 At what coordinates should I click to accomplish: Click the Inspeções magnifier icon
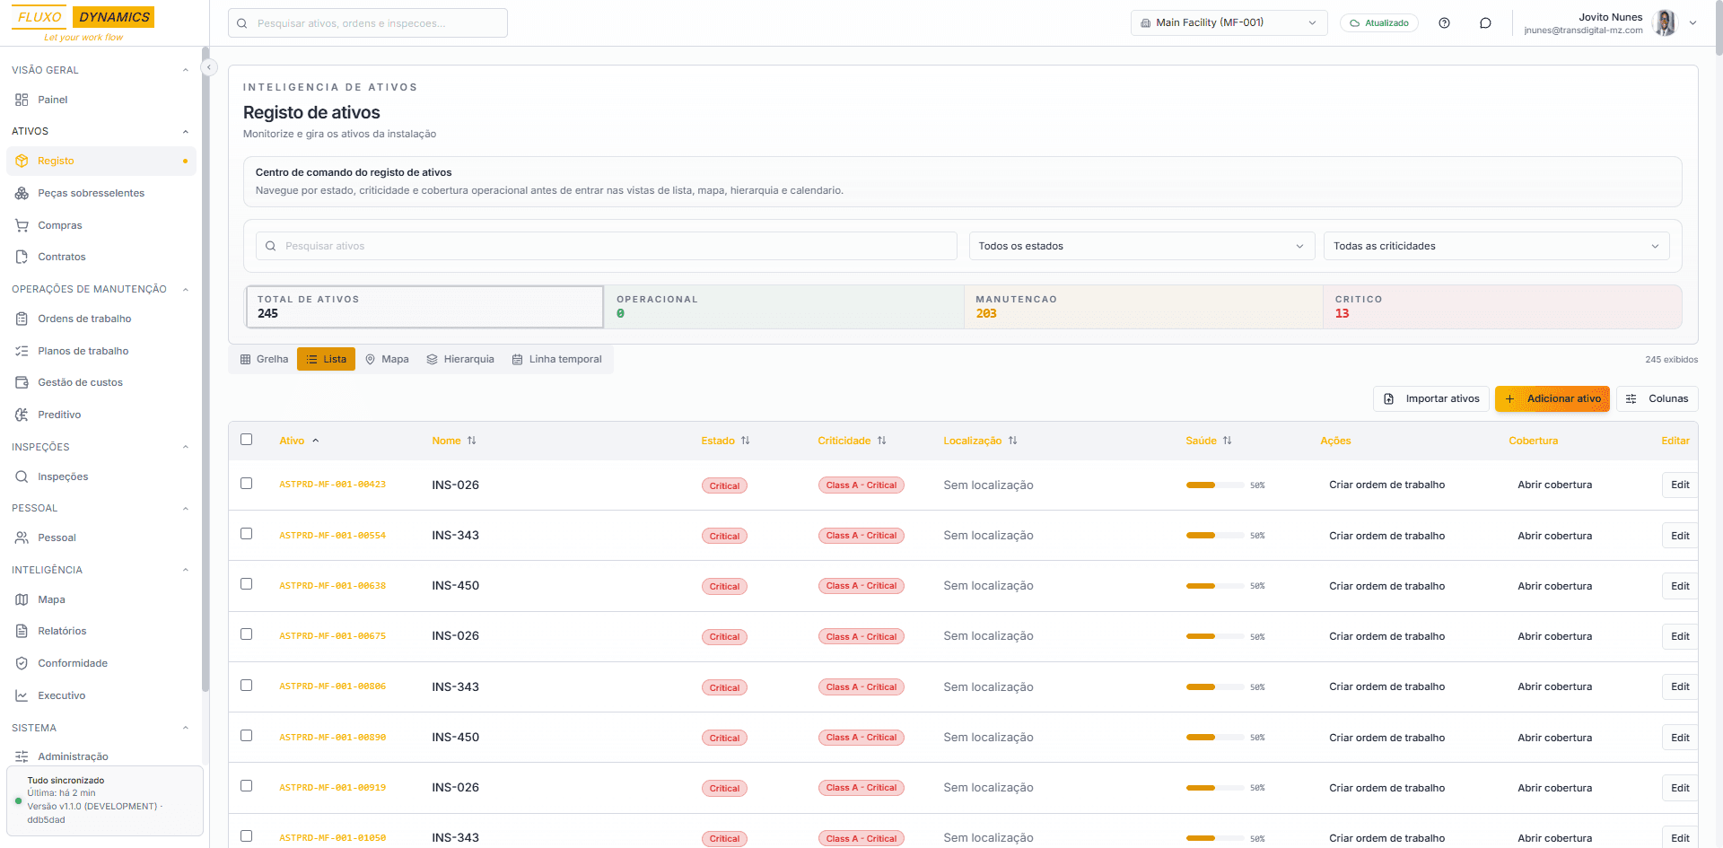pos(22,476)
